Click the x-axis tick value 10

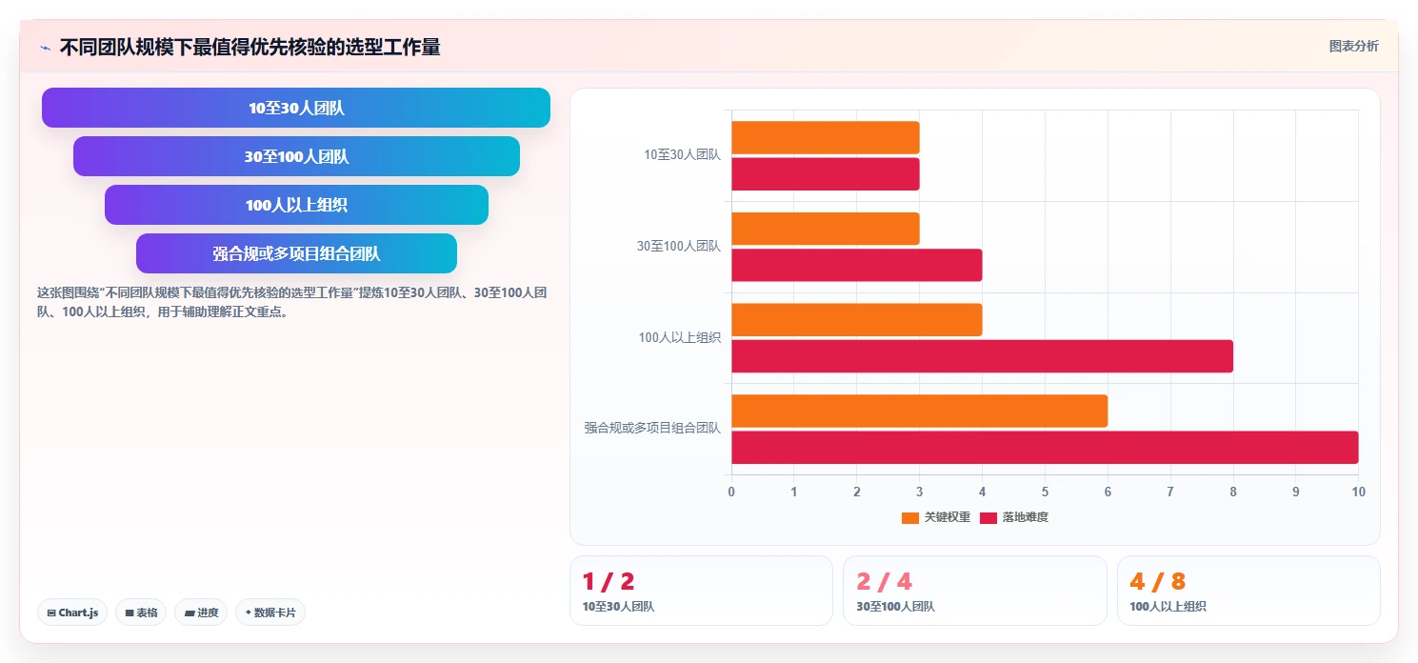tap(1359, 492)
